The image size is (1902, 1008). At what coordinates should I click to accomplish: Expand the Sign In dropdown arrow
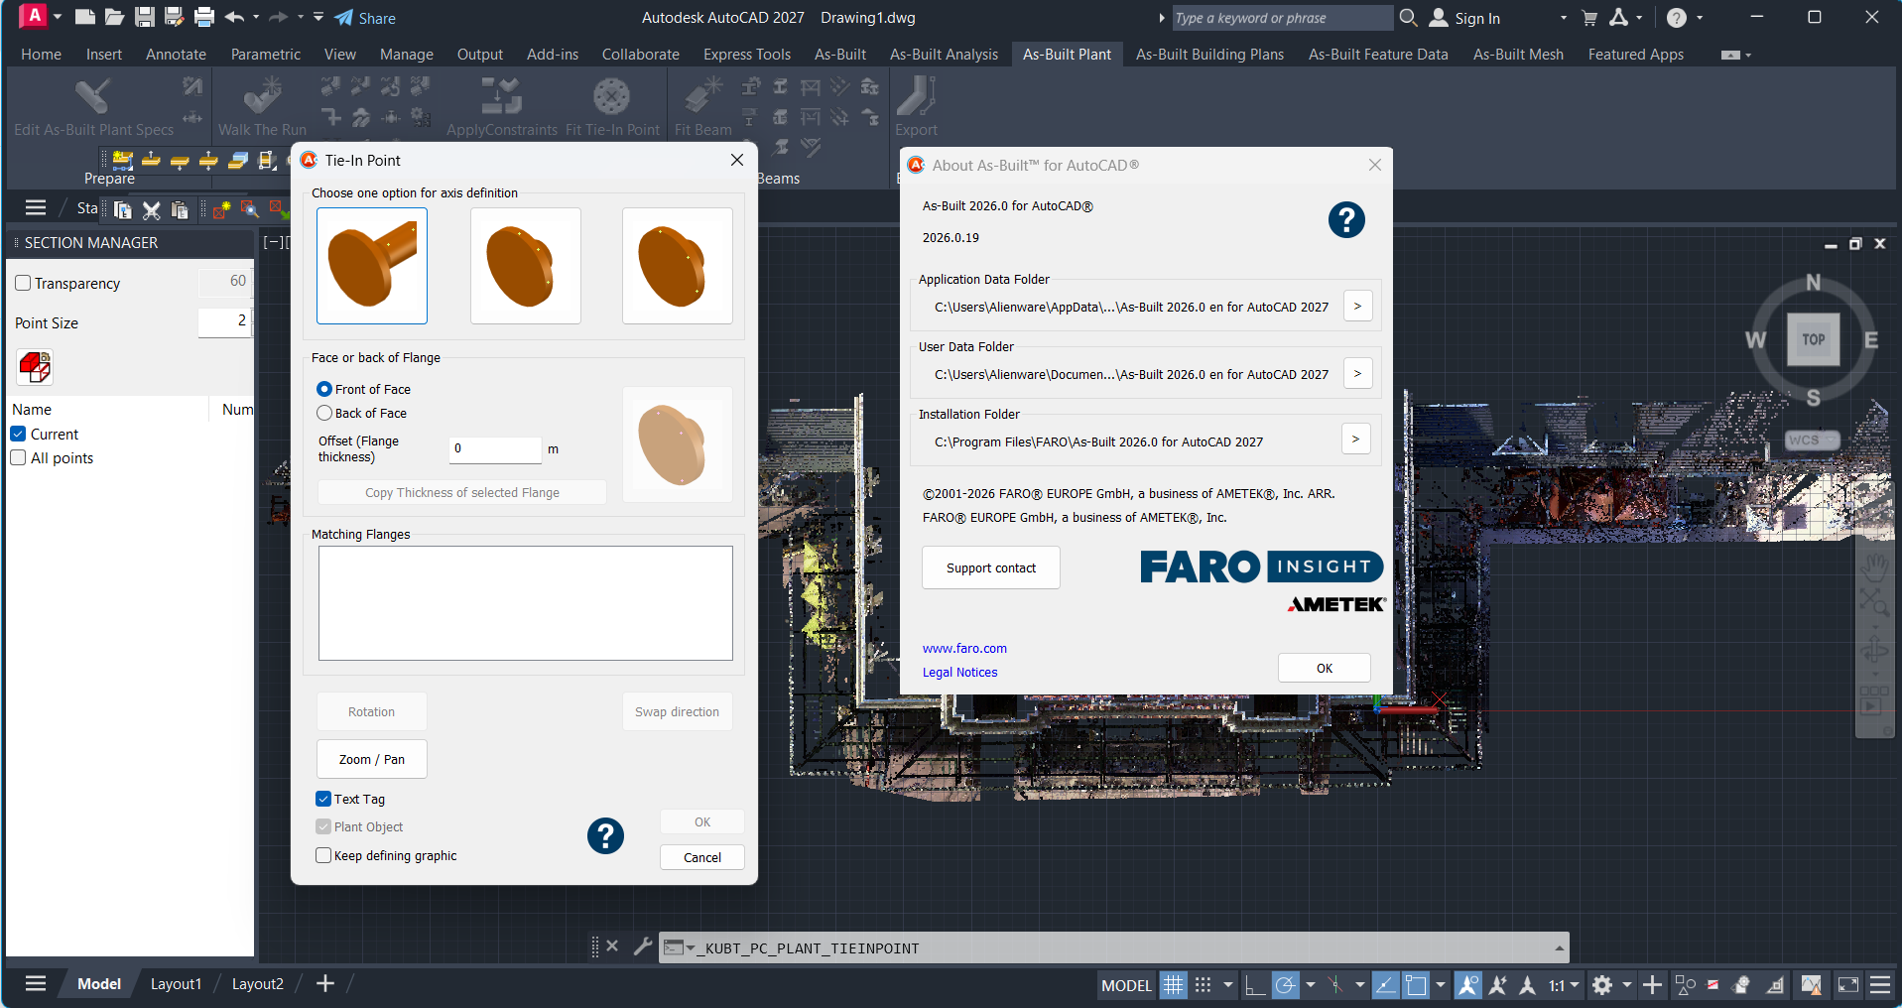[1563, 18]
